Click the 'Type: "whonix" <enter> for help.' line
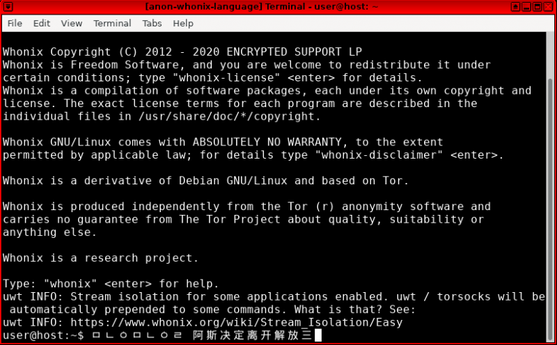The image size is (557, 345). pos(111,284)
